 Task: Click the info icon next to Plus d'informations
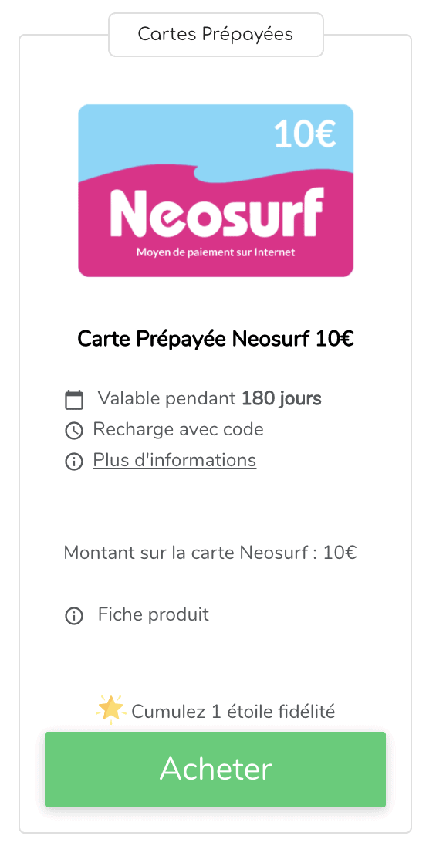click(x=74, y=462)
